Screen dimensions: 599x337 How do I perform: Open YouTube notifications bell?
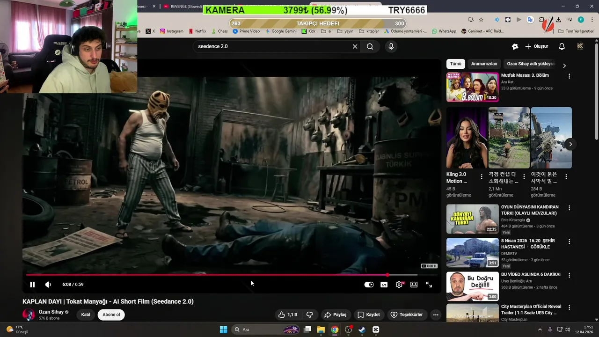point(562,46)
